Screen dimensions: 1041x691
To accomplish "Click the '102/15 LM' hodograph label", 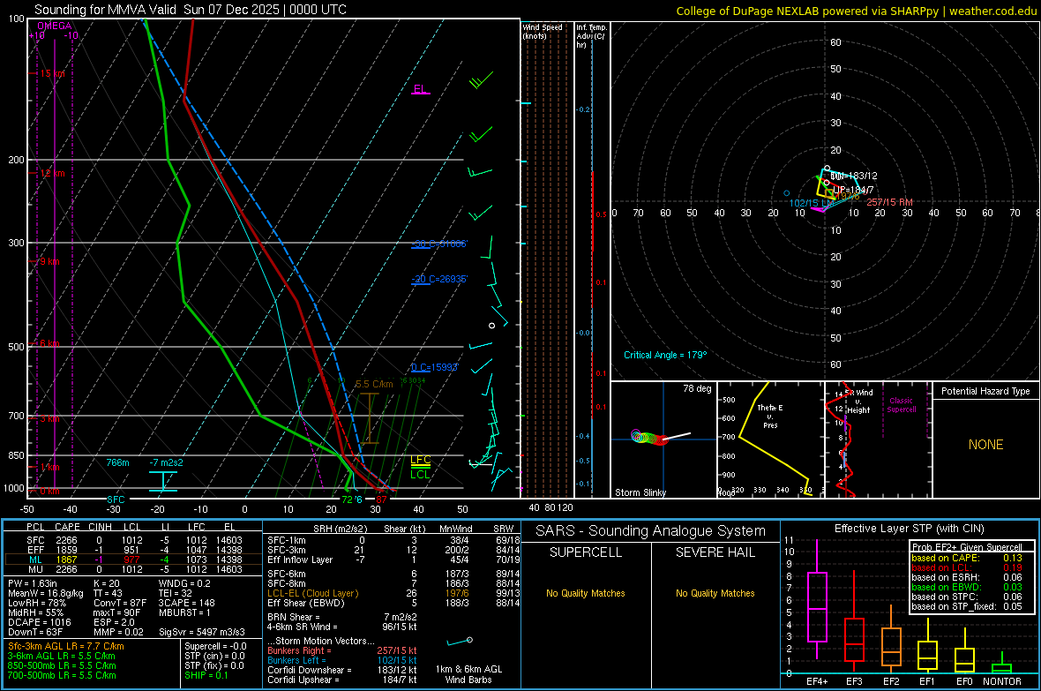I will (812, 203).
